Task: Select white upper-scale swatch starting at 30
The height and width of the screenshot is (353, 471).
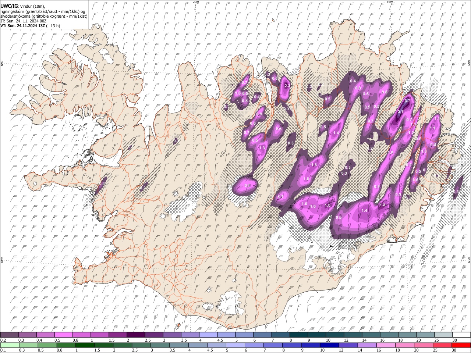Action: (461, 335)
